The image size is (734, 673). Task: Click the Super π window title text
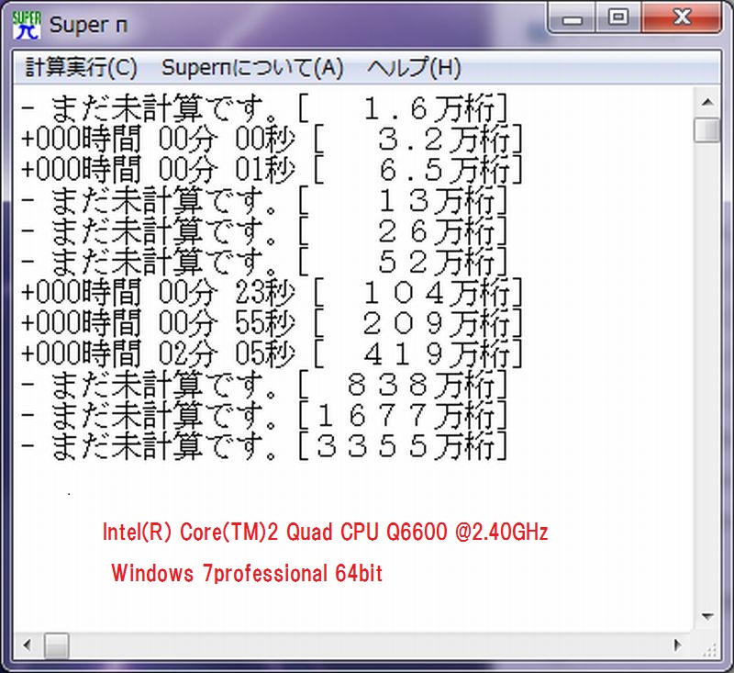tap(88, 25)
